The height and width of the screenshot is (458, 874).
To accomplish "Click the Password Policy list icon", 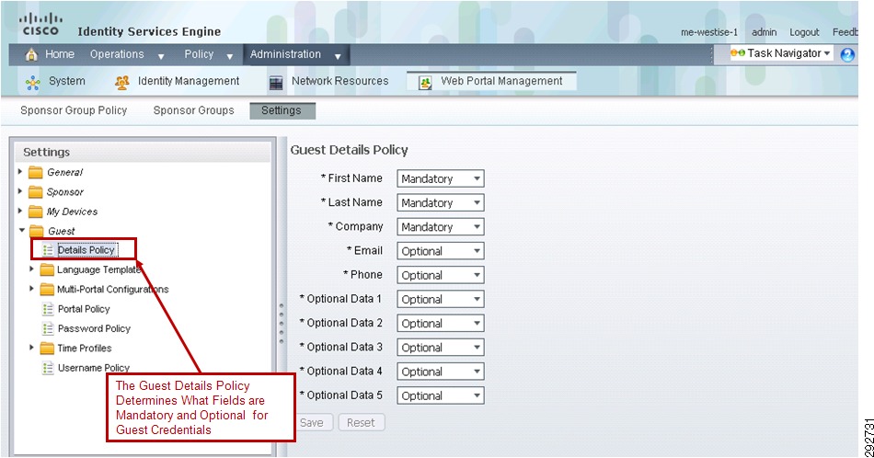I will [48, 328].
